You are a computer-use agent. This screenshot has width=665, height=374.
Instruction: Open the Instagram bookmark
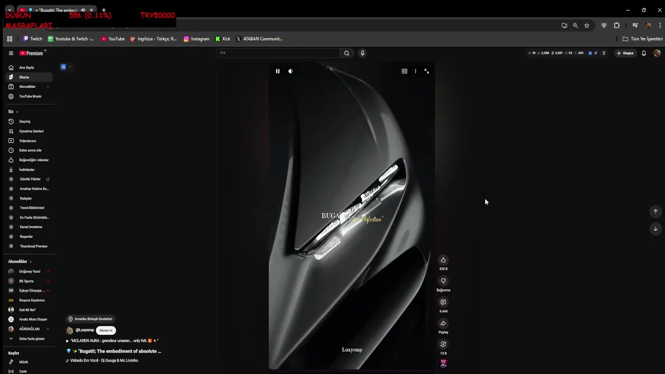(196, 39)
